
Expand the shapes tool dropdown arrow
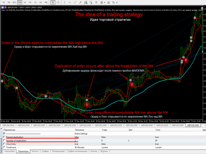pyautogui.click(x=104, y=2)
